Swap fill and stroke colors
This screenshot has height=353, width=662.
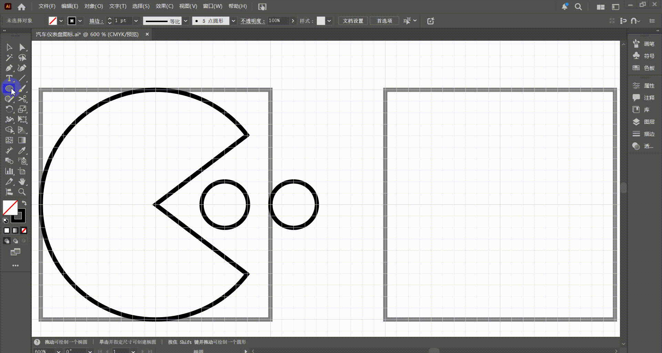pyautogui.click(x=24, y=203)
